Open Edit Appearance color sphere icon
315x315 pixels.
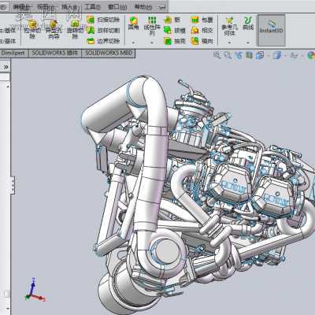click(311, 55)
